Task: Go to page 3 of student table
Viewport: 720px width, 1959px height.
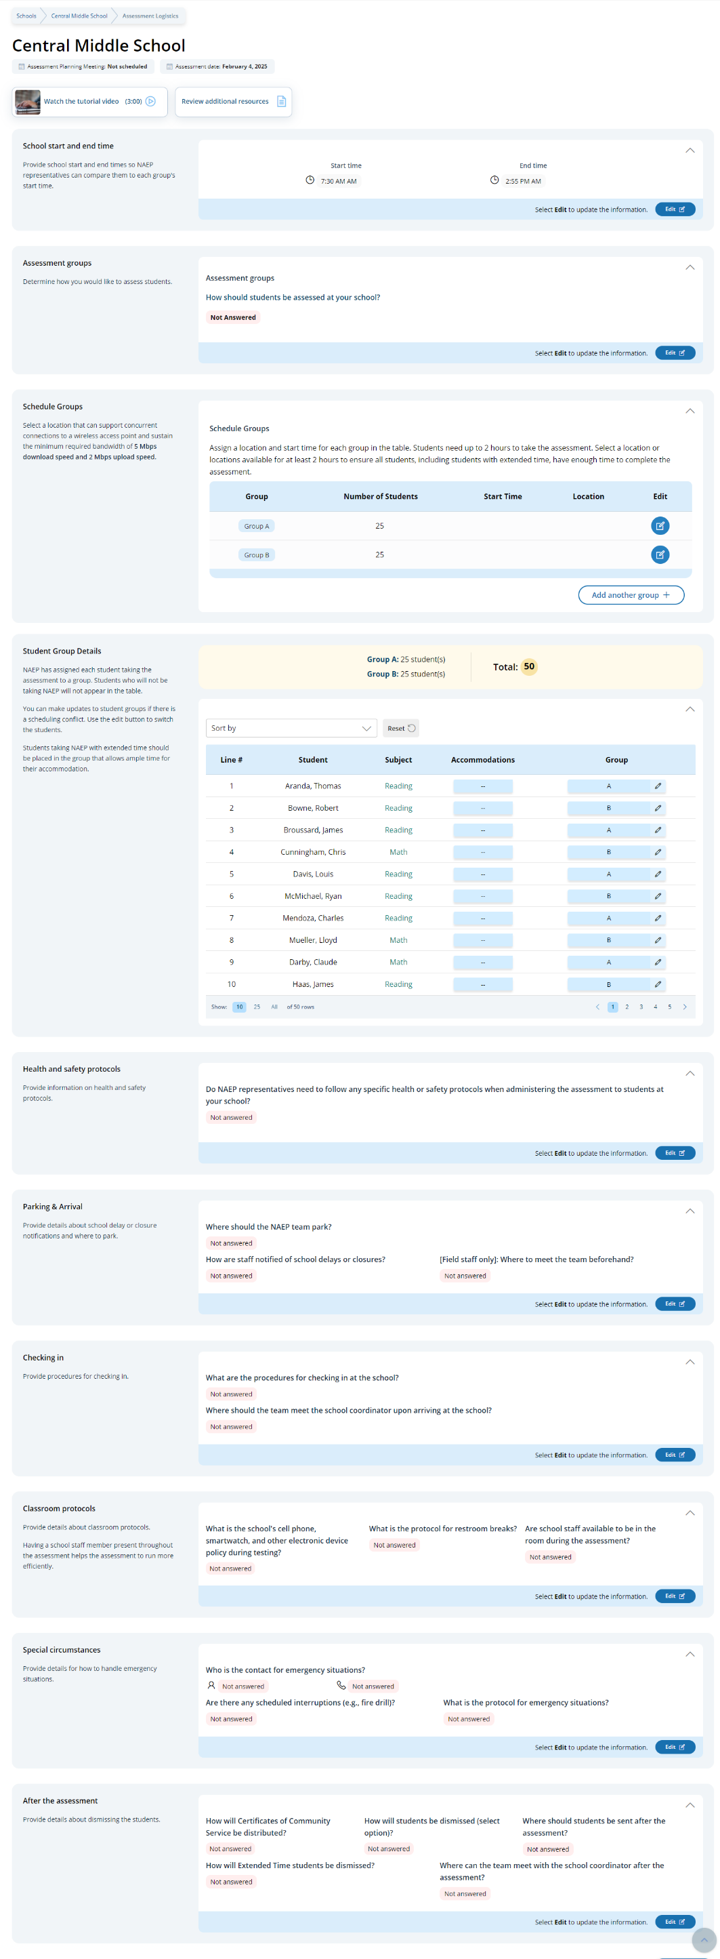Action: (641, 1006)
